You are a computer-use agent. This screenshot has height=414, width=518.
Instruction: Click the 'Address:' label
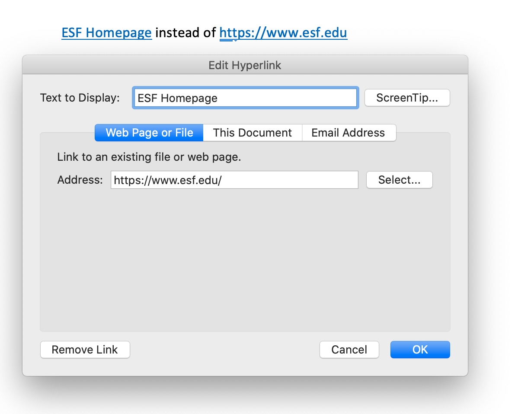click(80, 180)
